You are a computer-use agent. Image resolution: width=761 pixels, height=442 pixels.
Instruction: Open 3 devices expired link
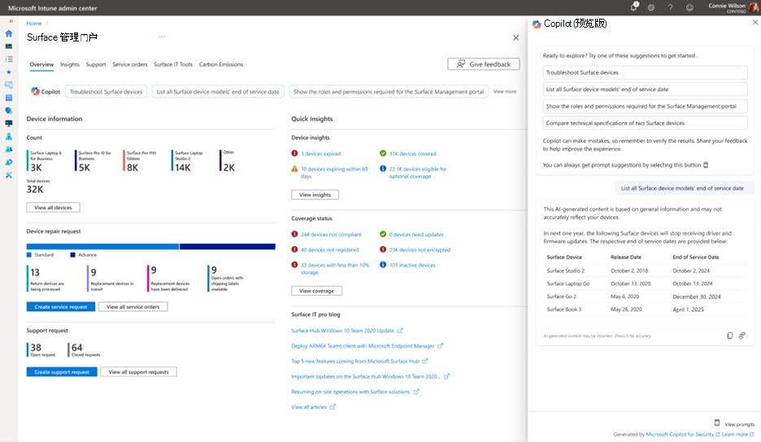pyautogui.click(x=321, y=154)
